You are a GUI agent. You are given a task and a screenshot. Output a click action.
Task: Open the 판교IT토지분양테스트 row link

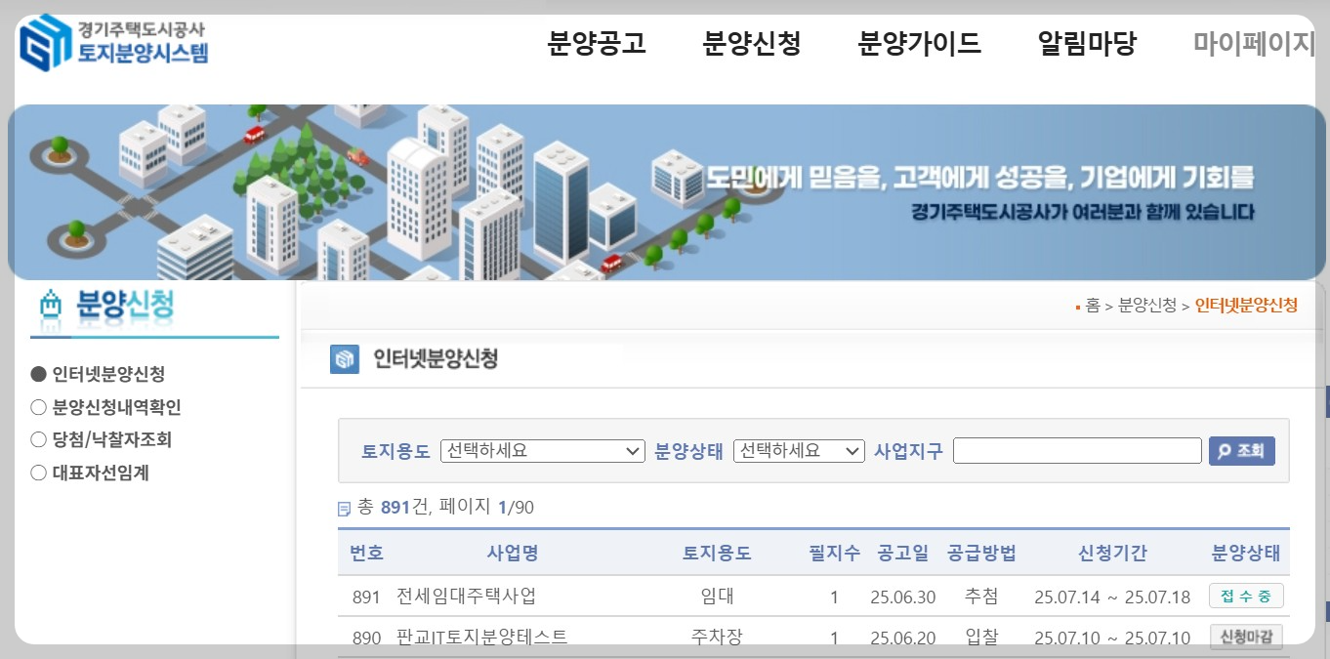481,637
